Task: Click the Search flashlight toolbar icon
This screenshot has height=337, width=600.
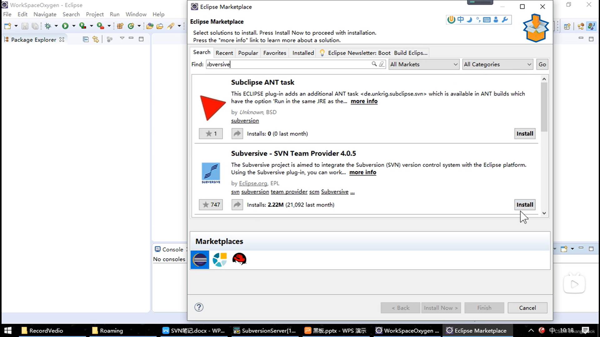Action: (171, 26)
